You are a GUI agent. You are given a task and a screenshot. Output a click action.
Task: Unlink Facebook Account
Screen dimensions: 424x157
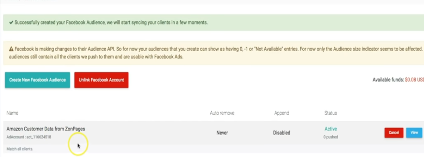101,80
